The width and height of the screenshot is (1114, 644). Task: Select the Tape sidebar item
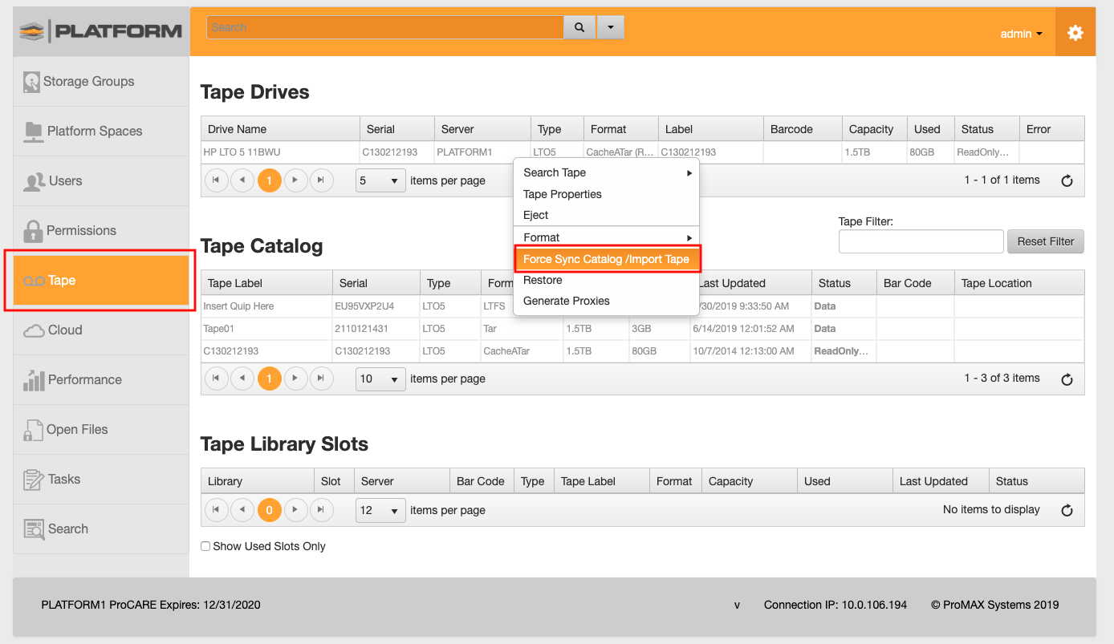click(101, 280)
